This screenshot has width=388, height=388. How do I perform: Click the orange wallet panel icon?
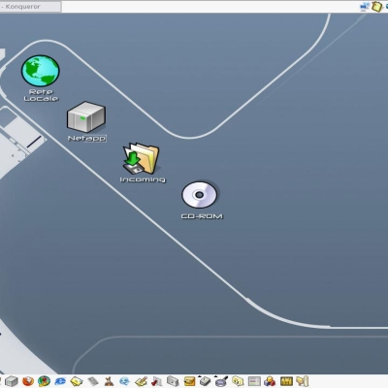189,381
